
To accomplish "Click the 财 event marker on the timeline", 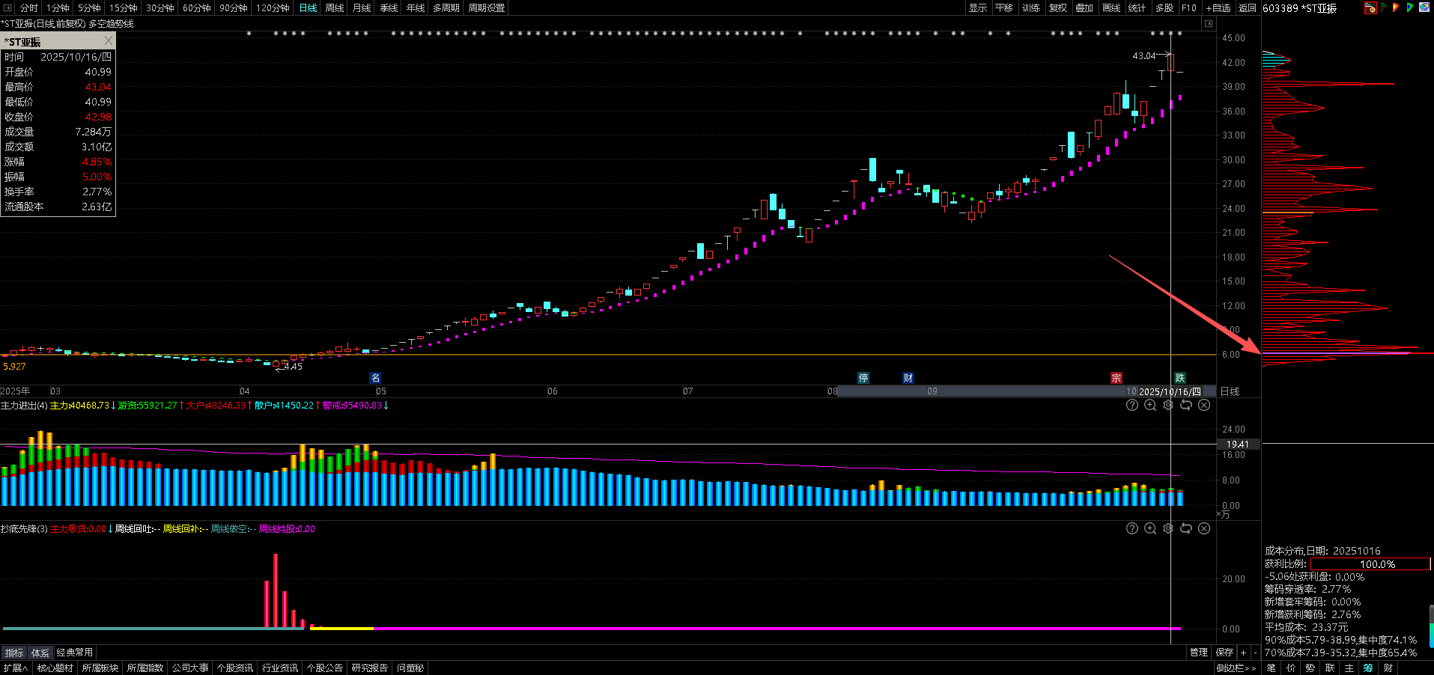I will pyautogui.click(x=908, y=378).
